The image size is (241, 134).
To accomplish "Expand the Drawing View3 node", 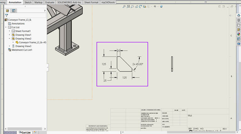I will click(9, 46).
